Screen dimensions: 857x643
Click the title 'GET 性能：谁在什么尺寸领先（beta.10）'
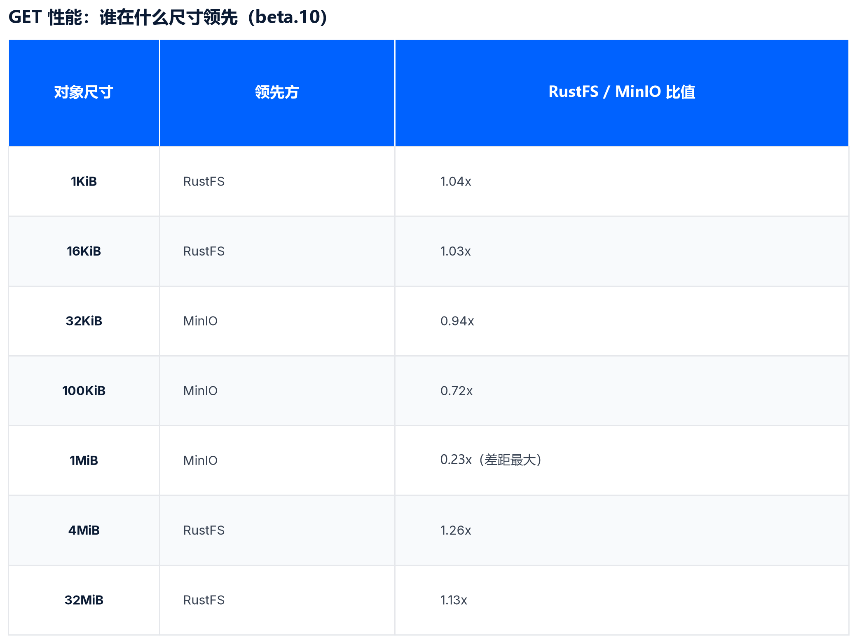tap(168, 17)
